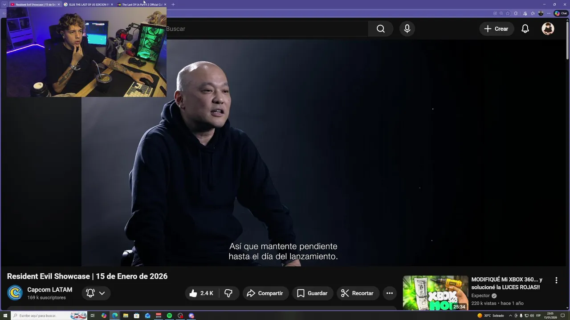Launch Copilot from taskbar
570x320 pixels.
pos(104,316)
